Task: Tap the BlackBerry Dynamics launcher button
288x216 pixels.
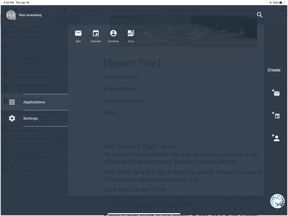Action: [x=277, y=201]
